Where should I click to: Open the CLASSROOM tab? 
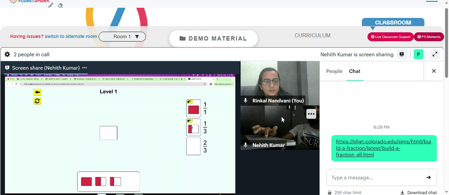pos(393,22)
